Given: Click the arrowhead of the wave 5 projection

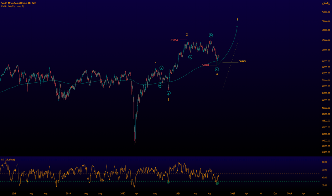Looking at the screenshot, I should [237, 26].
